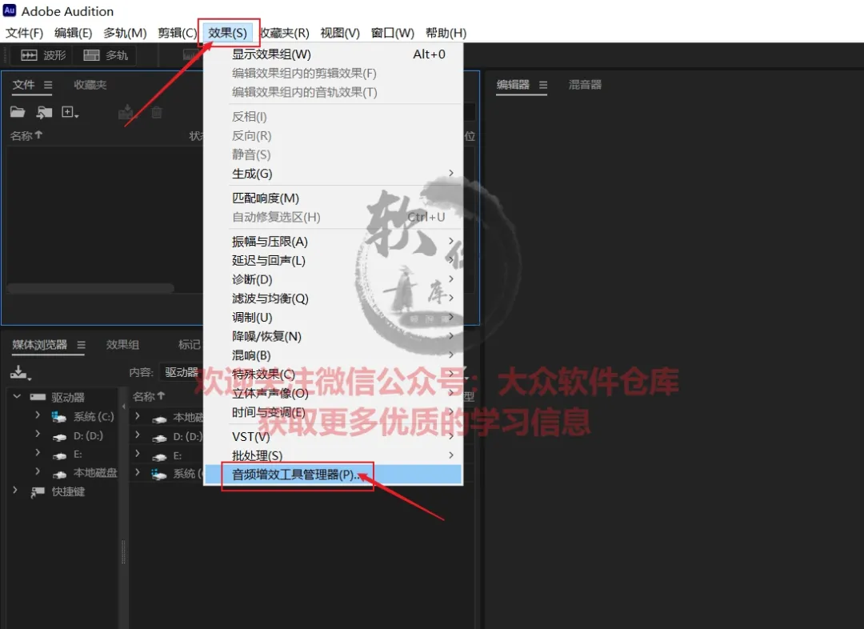Expand the 快捷键 tree node

pyautogui.click(x=15, y=491)
